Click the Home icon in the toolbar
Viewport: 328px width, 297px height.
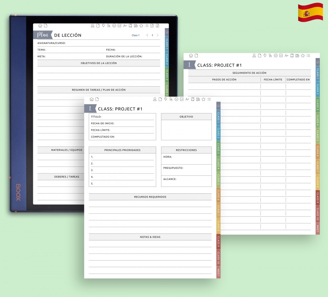[92, 99]
